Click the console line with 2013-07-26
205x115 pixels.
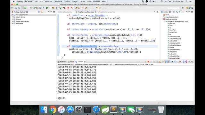point(77,89)
